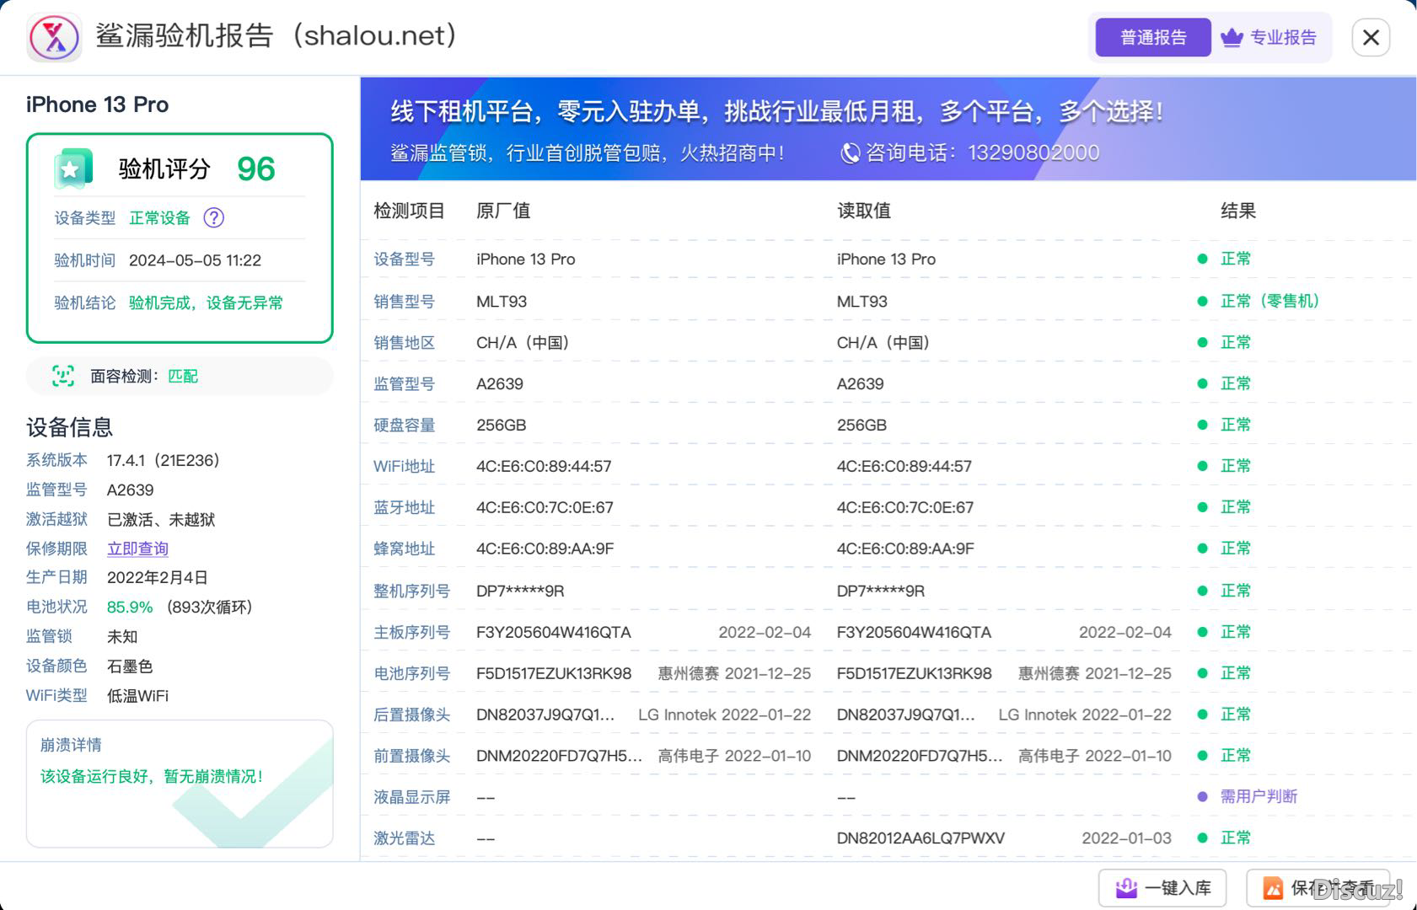
Task: Click the 结果 column header
Action: 1238,211
